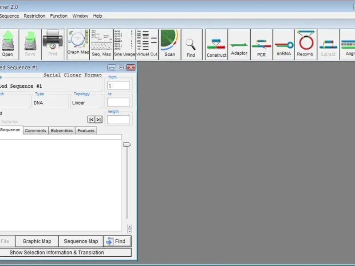Open the Site Usage tool
The width and height of the screenshot is (355, 266).
click(x=125, y=44)
